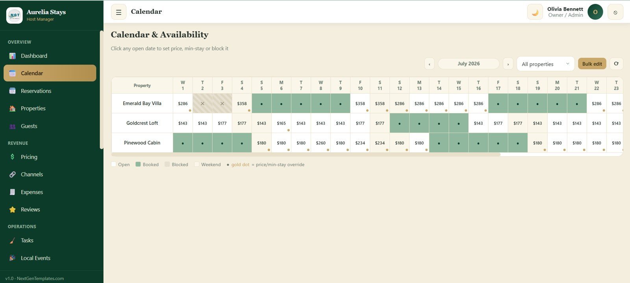Click Emerald Bay Villa July 22 $286 cell
The height and width of the screenshot is (283, 630).
(597, 104)
